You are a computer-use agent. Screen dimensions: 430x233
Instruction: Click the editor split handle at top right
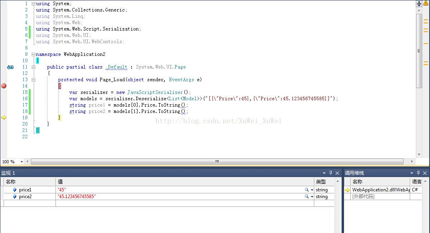419,4
